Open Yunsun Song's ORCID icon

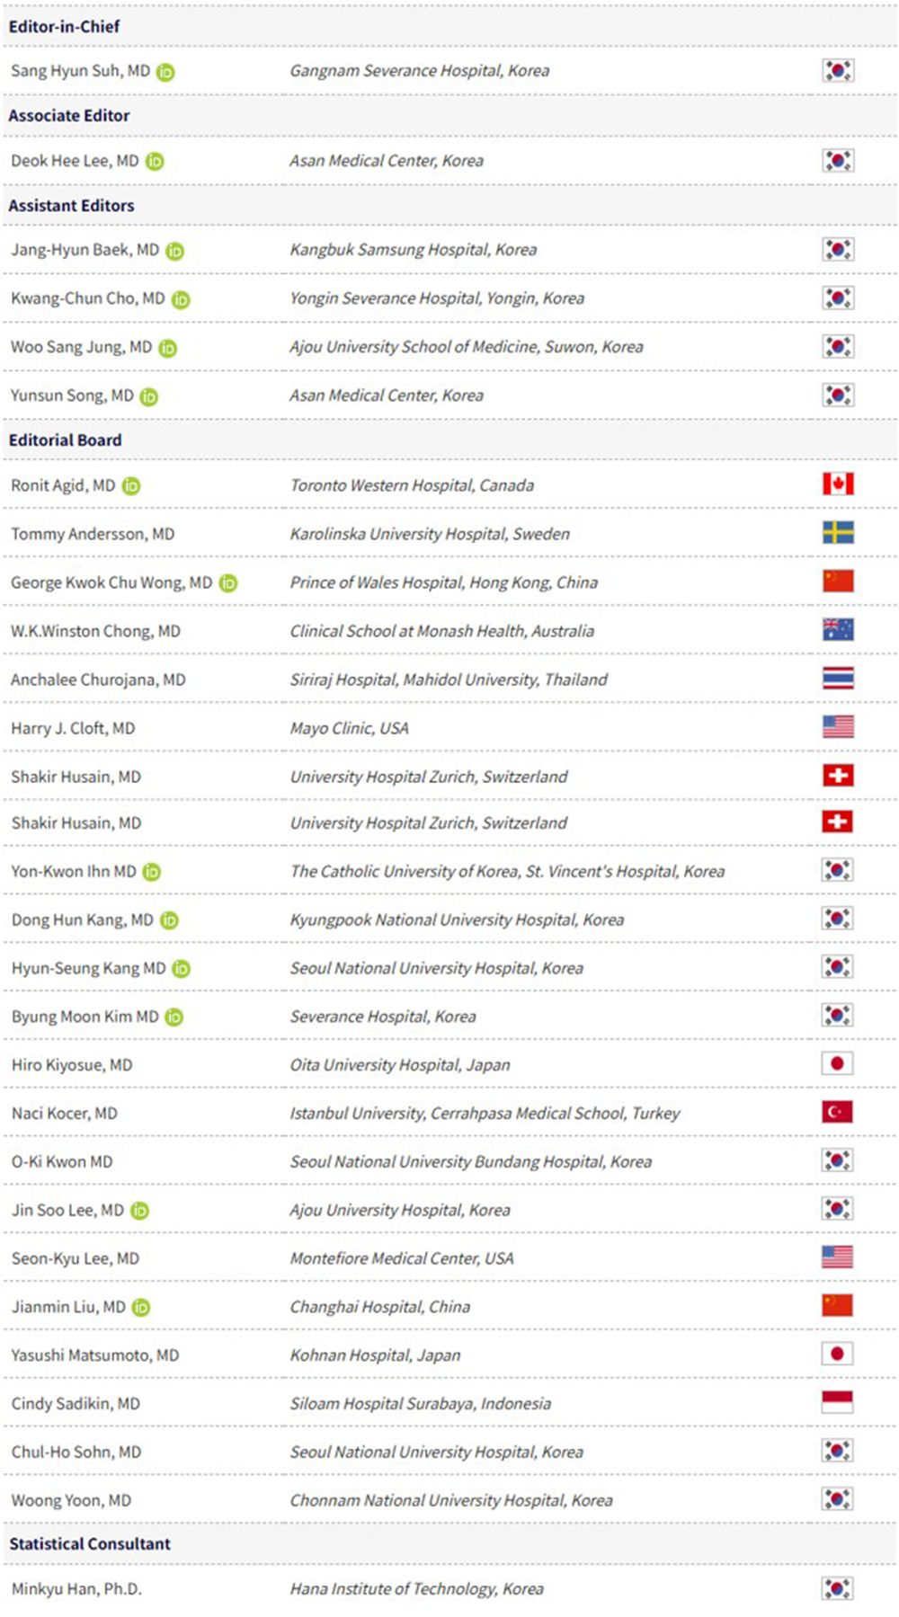[149, 396]
